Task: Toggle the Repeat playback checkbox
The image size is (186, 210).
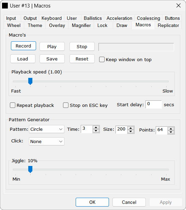Action: pos(13,105)
